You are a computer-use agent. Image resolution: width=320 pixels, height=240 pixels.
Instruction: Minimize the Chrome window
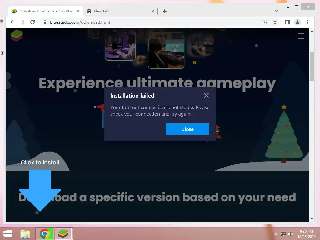[288, 7]
